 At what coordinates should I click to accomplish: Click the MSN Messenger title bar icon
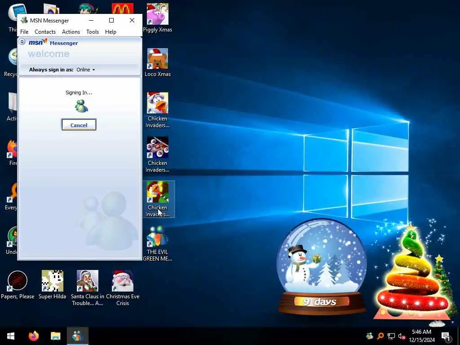(x=24, y=20)
